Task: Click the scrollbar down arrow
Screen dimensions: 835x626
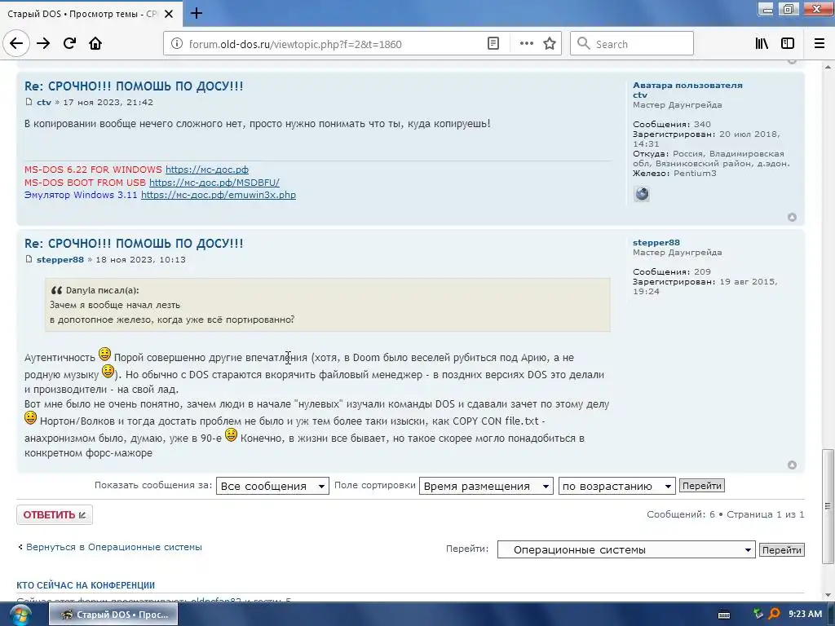Action: click(828, 595)
